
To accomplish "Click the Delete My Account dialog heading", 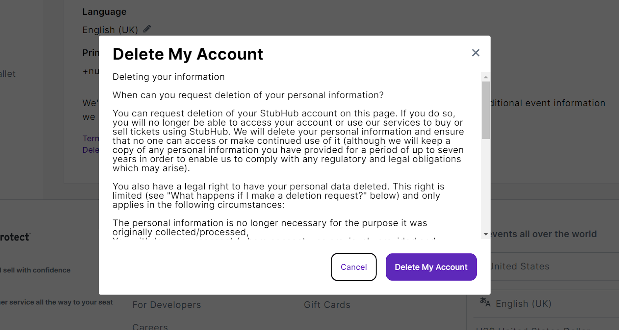I will pos(188,54).
